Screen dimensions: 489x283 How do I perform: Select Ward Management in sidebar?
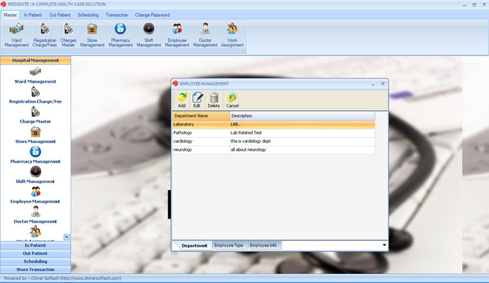click(x=35, y=76)
